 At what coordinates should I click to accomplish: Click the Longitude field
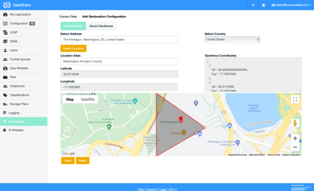click(119, 87)
